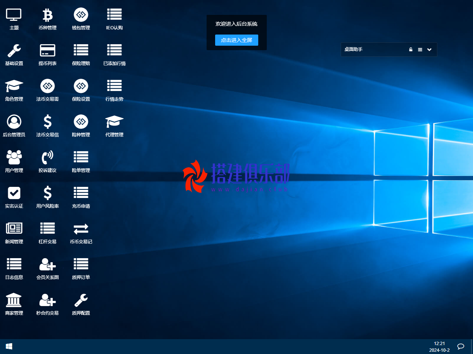Open the 桌面助手 hamburger menu
This screenshot has height=354, width=473.
pyautogui.click(x=420, y=49)
